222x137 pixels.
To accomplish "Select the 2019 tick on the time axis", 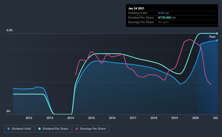I will point(175,118).
